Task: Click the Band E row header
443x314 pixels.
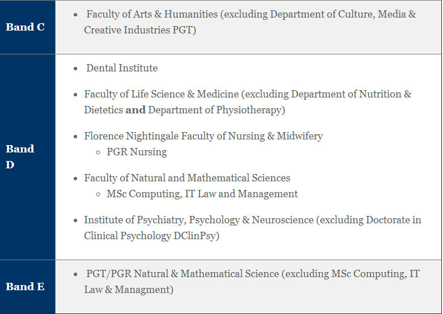Action: pos(25,286)
